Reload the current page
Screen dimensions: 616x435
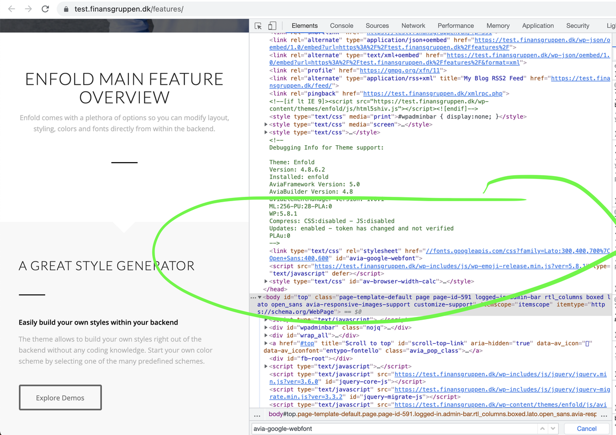(45, 9)
